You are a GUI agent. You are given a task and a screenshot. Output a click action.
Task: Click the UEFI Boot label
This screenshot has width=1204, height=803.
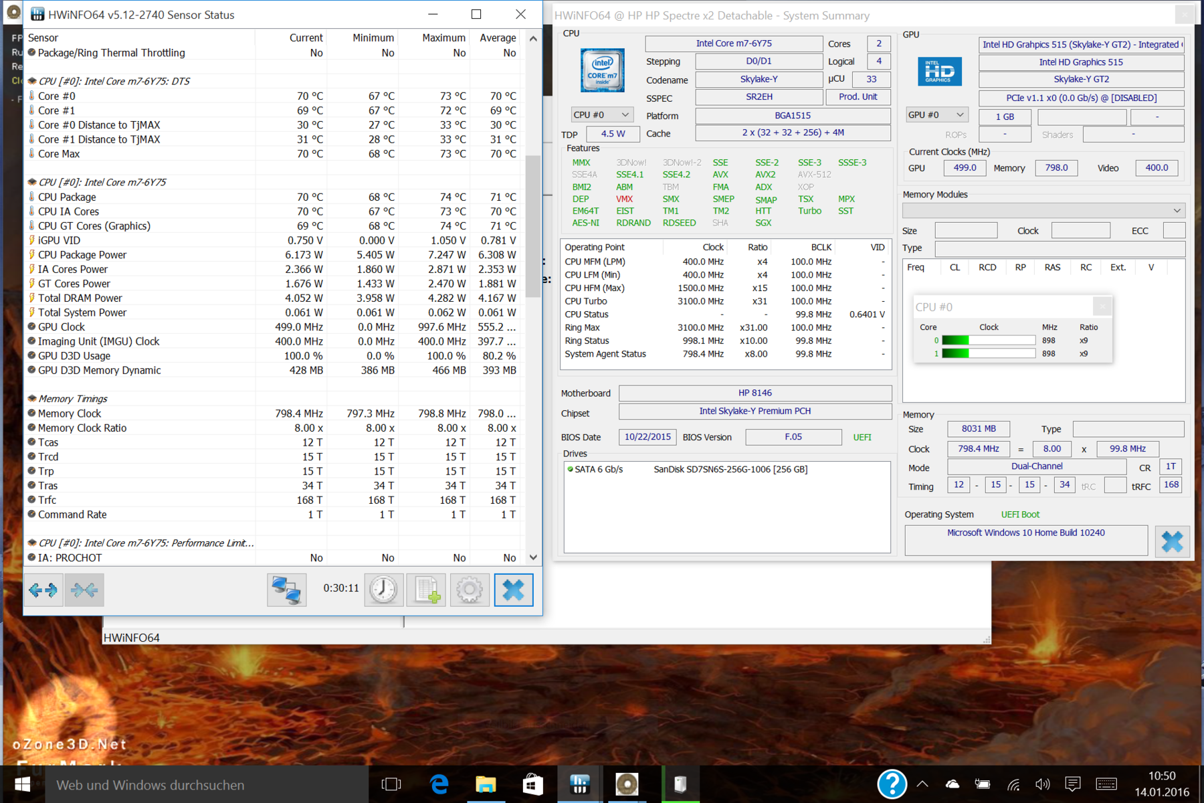coord(1020,515)
